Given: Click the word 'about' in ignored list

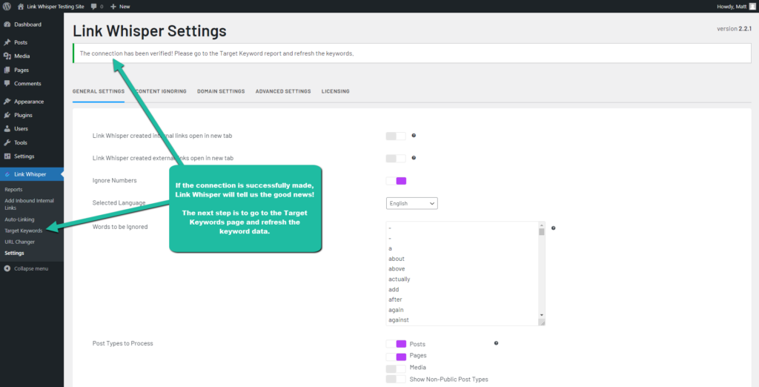Looking at the screenshot, I should click(397, 259).
